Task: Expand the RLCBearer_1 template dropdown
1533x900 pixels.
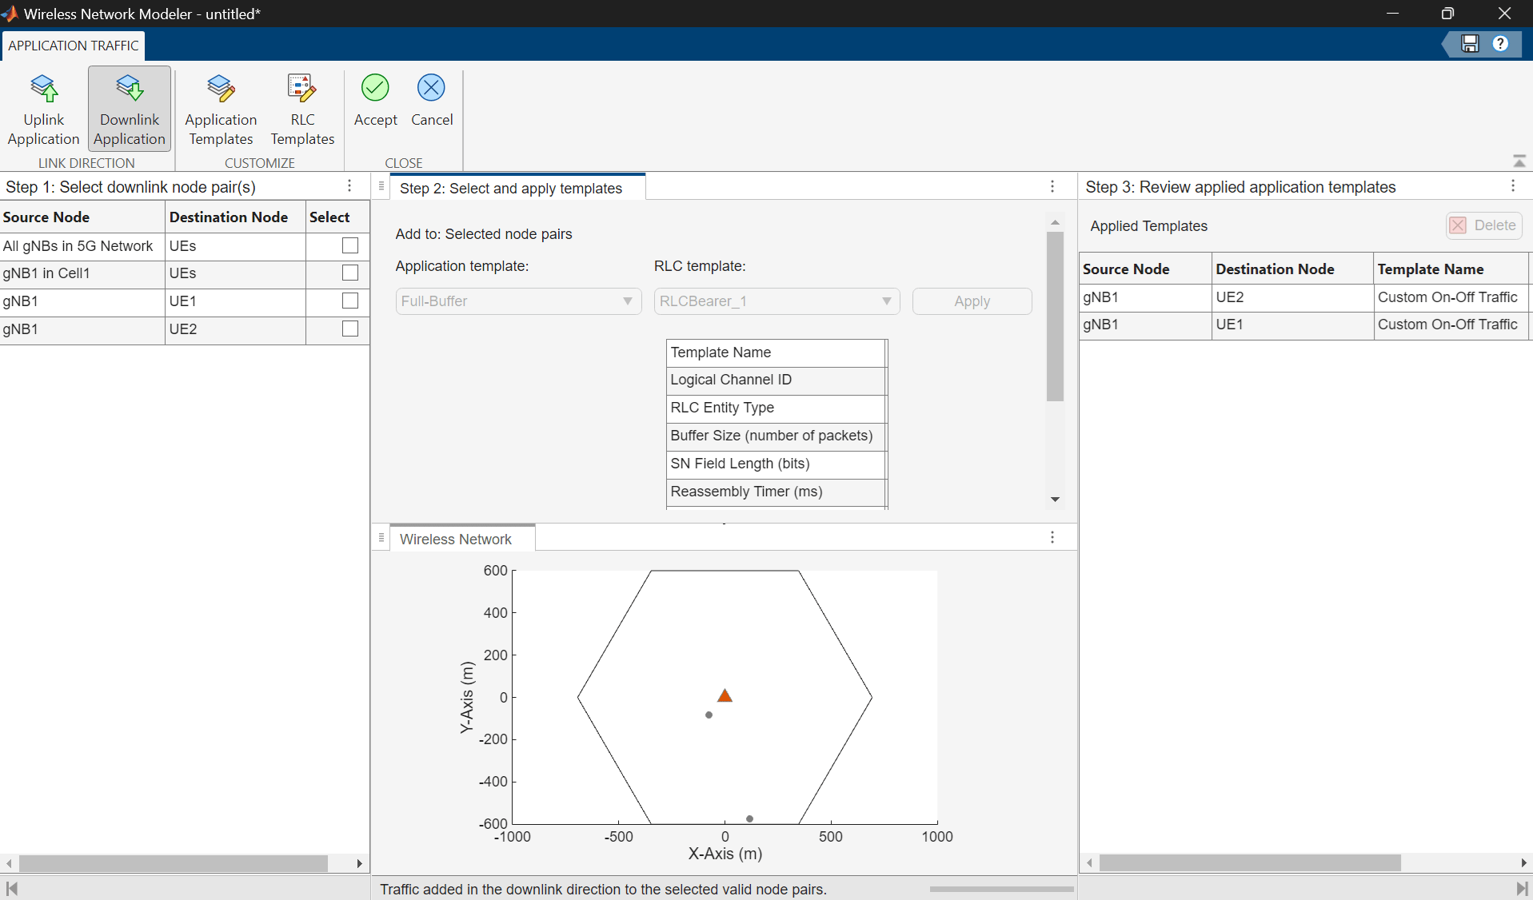Action: pyautogui.click(x=776, y=301)
